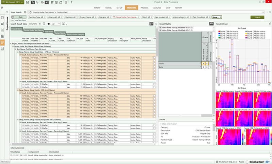
Task: Click the dark panel icon at Search Result Table header right
Action: pyautogui.click(x=151, y=24)
